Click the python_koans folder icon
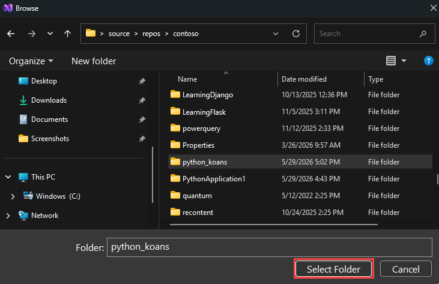439x284 pixels. coord(175,162)
